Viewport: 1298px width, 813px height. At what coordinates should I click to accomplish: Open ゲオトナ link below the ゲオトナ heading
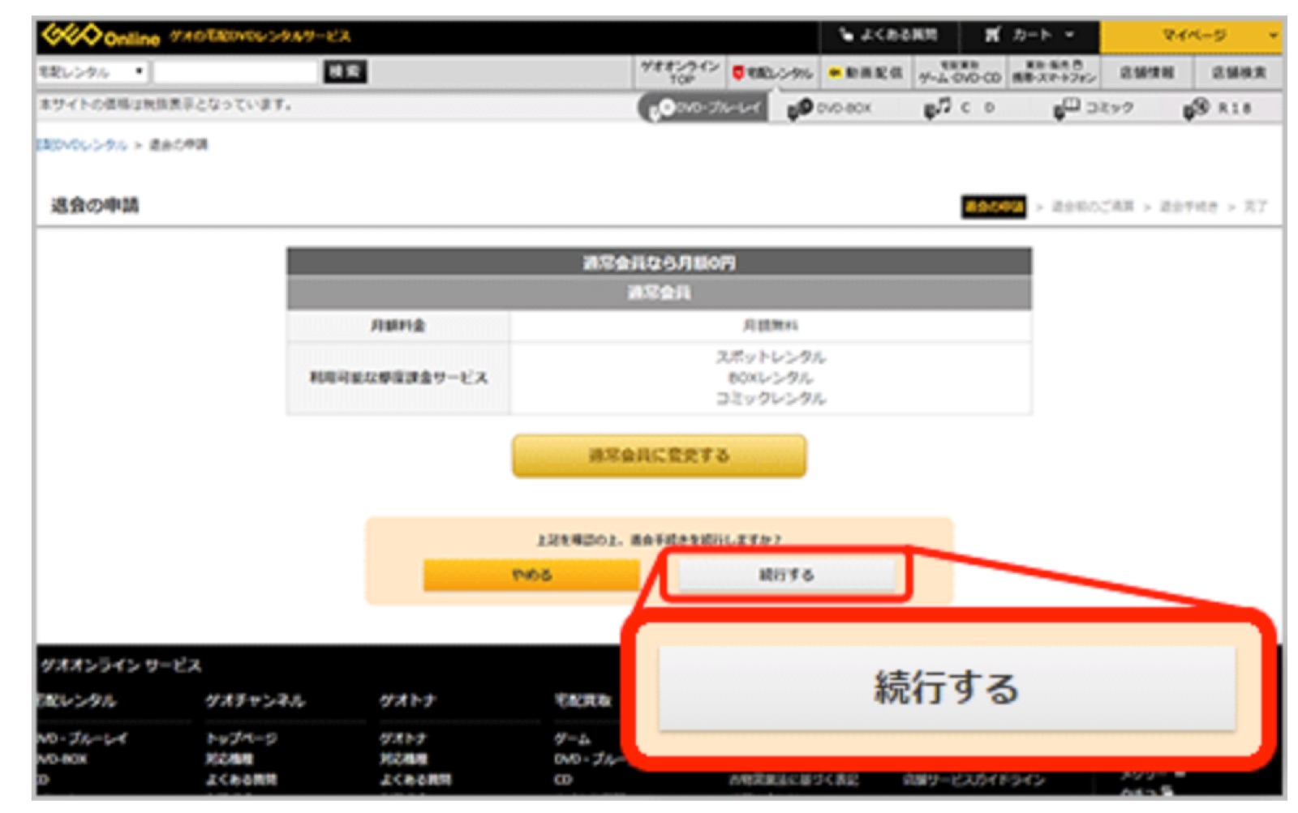pos(403,739)
